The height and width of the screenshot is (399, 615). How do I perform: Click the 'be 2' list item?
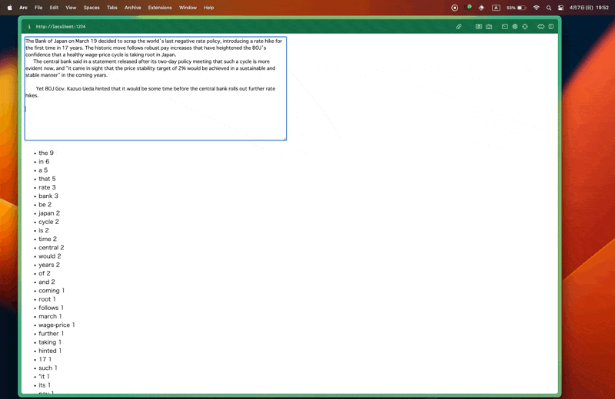45,204
